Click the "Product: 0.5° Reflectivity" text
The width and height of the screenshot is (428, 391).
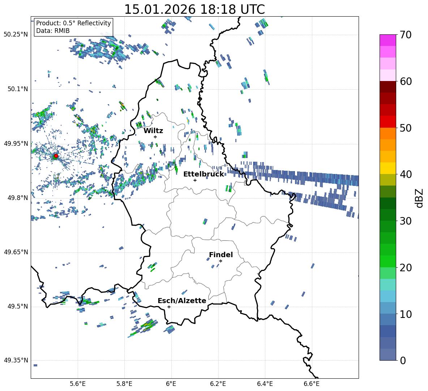pos(73,23)
